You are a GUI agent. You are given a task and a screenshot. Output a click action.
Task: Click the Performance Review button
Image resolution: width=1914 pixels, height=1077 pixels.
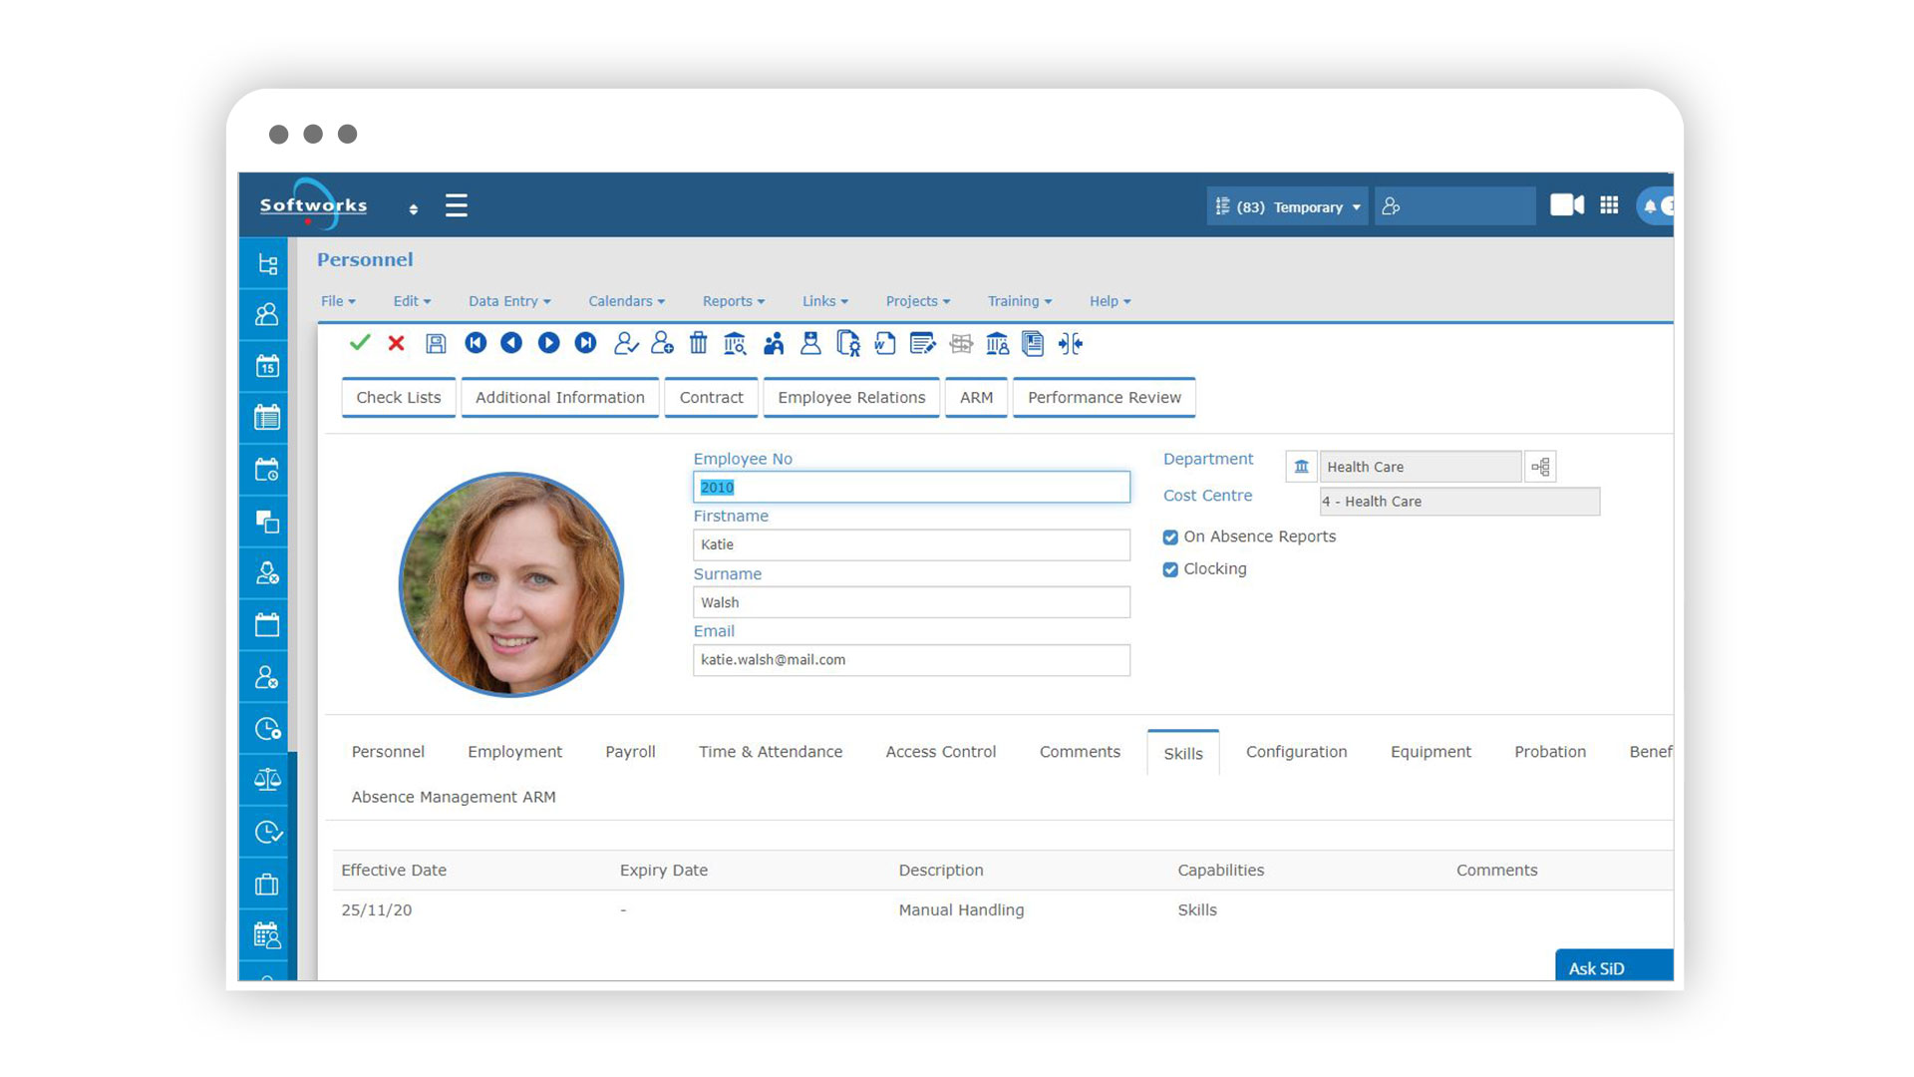tap(1104, 397)
